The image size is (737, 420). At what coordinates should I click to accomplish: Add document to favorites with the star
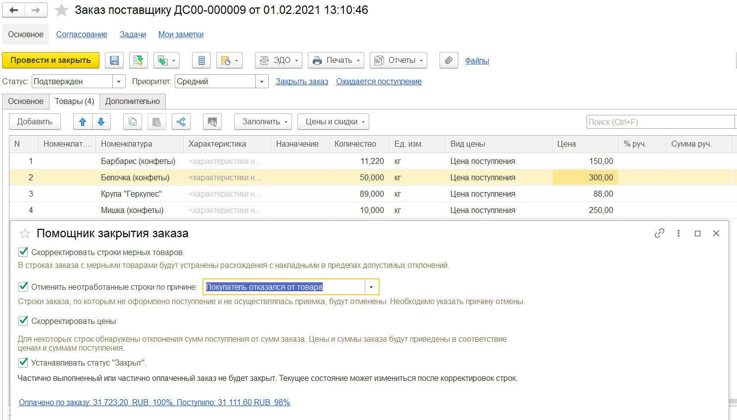pyautogui.click(x=61, y=10)
